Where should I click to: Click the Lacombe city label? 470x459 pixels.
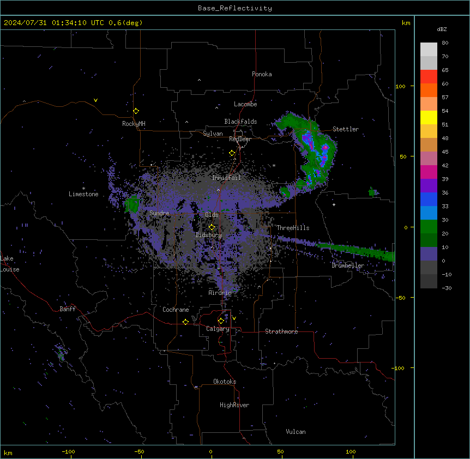[245, 104]
